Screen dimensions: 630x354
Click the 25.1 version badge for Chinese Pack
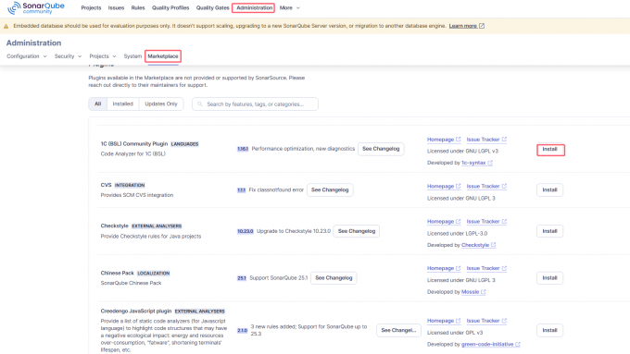pos(242,278)
